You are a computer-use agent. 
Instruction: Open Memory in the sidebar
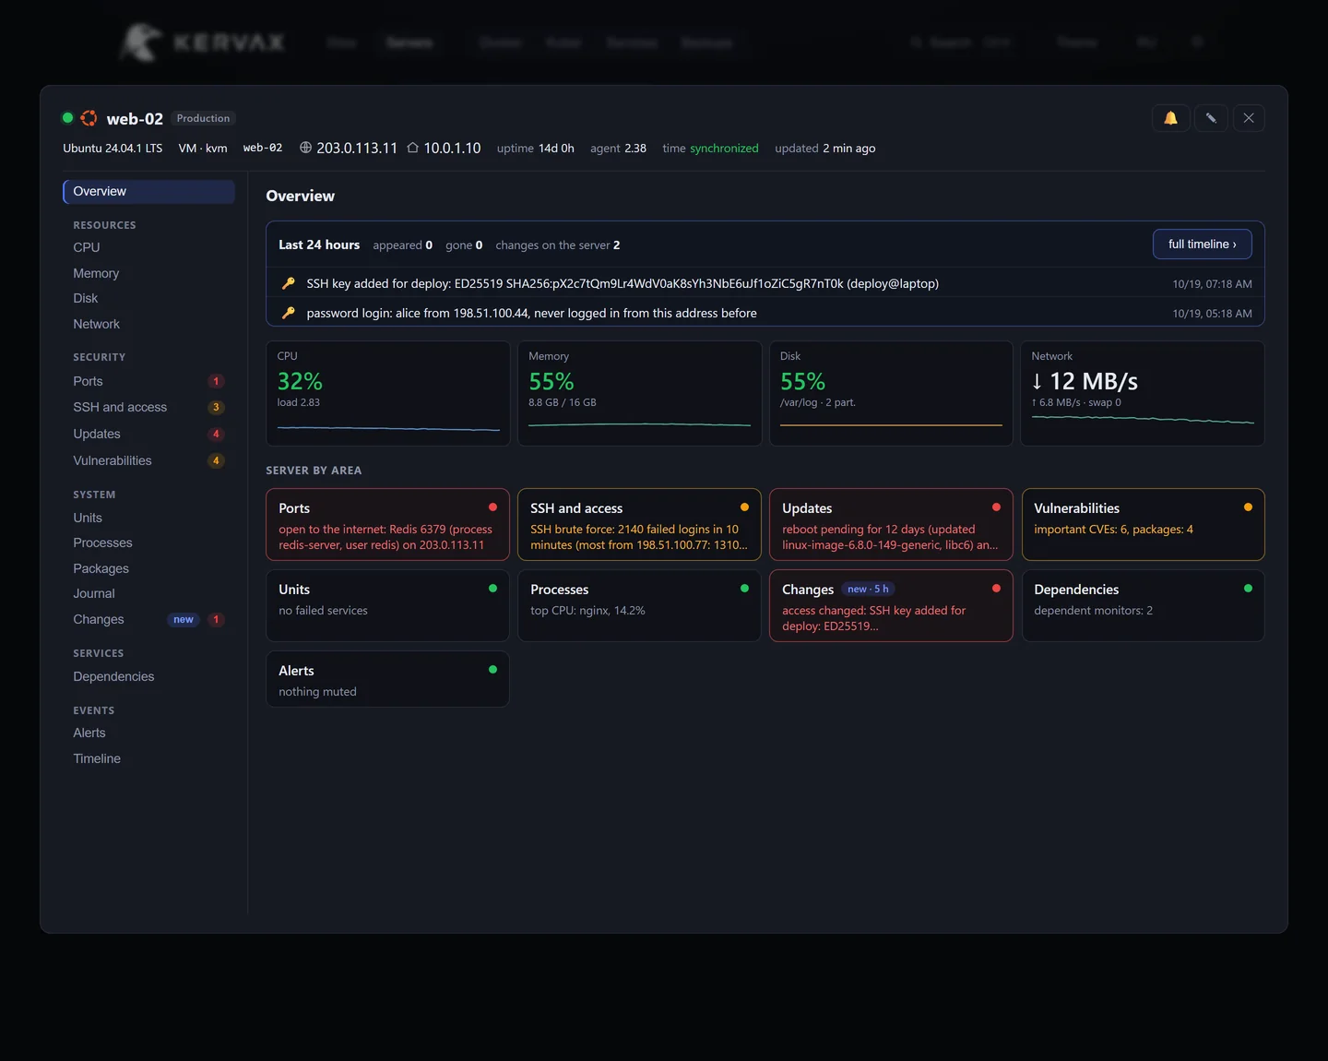(148, 273)
